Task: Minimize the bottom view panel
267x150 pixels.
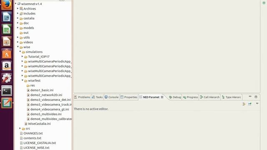Action: click(x=250, y=97)
